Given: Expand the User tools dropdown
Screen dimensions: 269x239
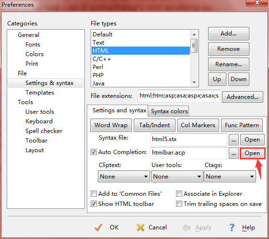Looking at the screenshot, I should tap(177, 176).
